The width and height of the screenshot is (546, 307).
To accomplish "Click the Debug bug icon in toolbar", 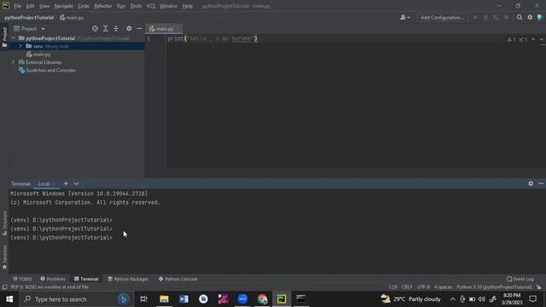I will (485, 17).
